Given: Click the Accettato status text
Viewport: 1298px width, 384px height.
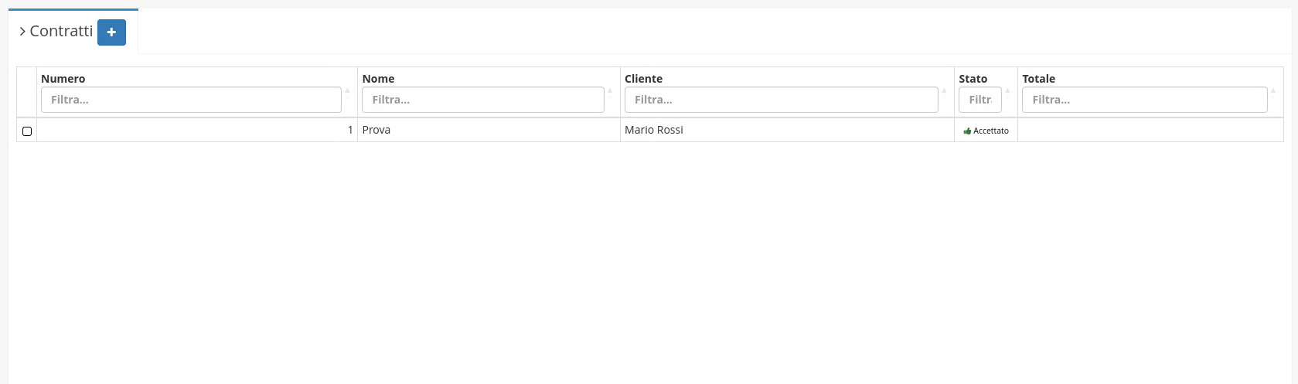Looking at the screenshot, I should [991, 131].
